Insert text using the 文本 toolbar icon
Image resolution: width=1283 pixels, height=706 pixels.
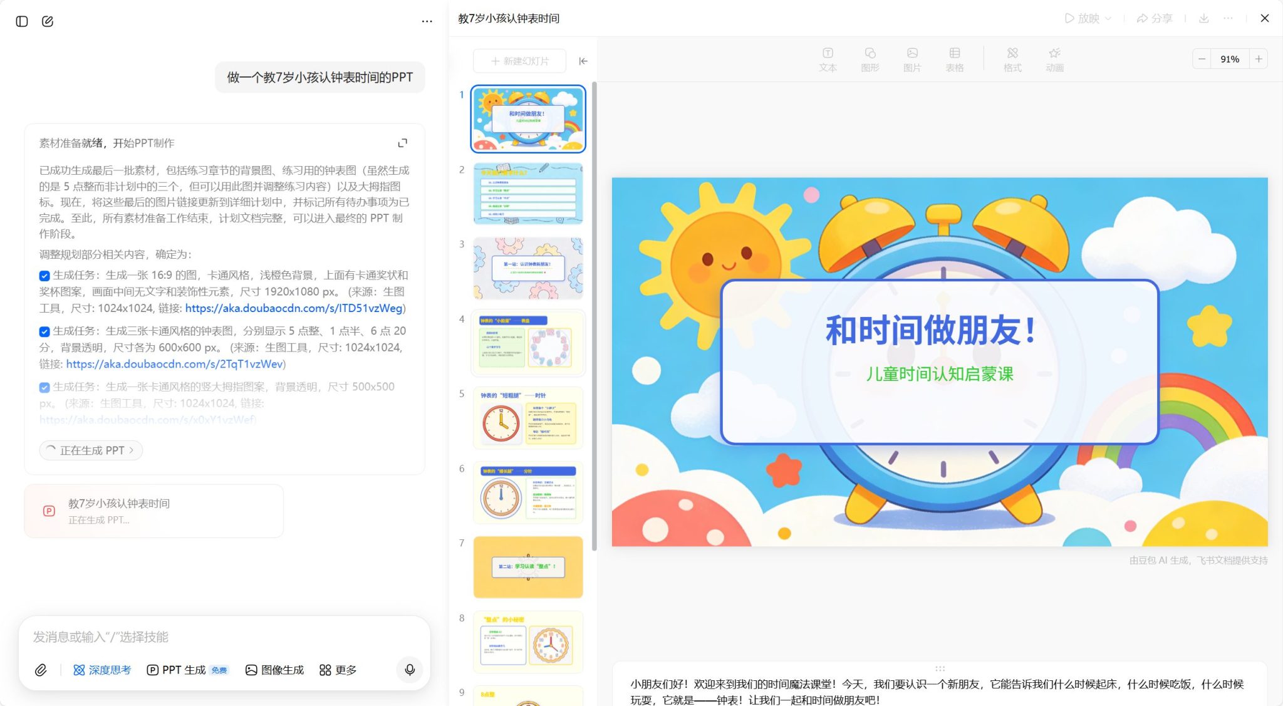828,60
